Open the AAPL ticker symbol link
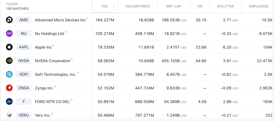The height and width of the screenshot is (121, 274). [24, 47]
